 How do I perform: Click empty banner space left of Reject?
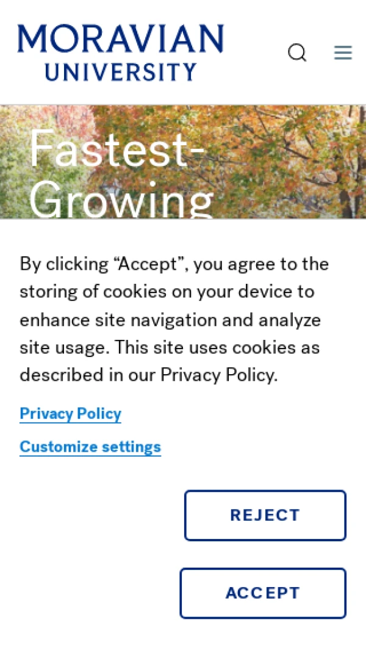click(91, 516)
